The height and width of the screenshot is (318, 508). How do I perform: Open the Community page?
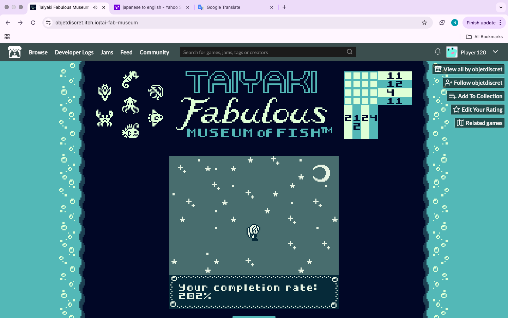tap(154, 52)
